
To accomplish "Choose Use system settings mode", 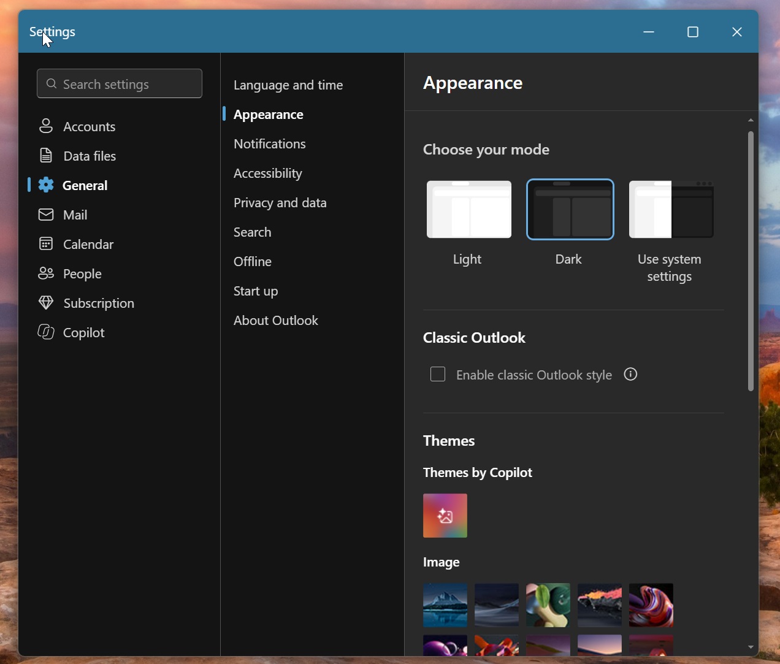I will 671,209.
